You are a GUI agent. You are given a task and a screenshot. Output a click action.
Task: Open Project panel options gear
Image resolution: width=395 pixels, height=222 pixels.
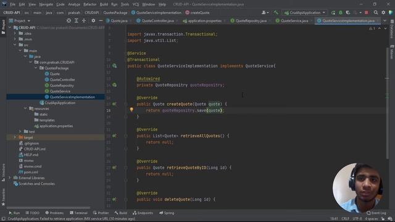(93, 20)
